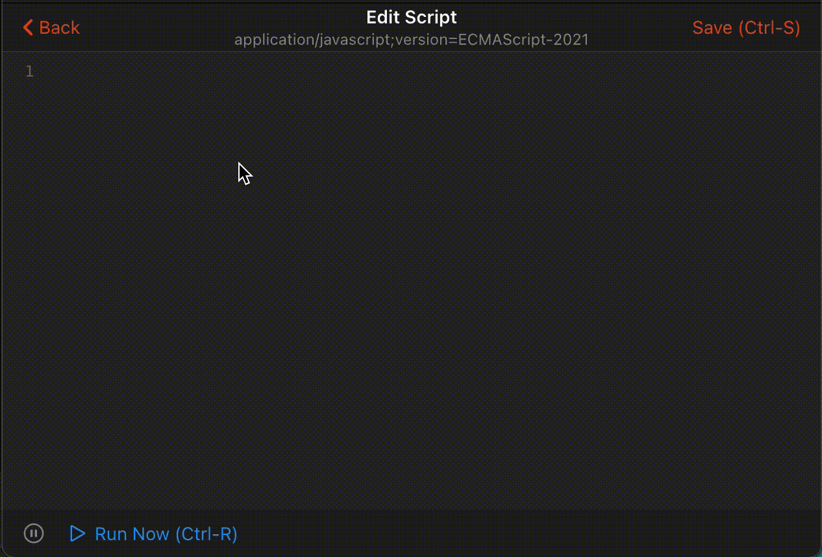The image size is (822, 557).
Task: Click the pause circle icon
Action: click(x=33, y=534)
